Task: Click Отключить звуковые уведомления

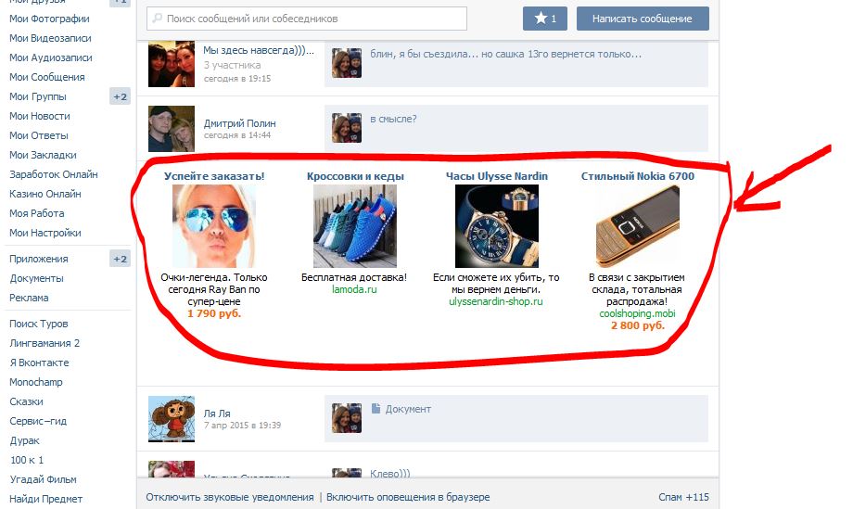Action: coord(230,497)
